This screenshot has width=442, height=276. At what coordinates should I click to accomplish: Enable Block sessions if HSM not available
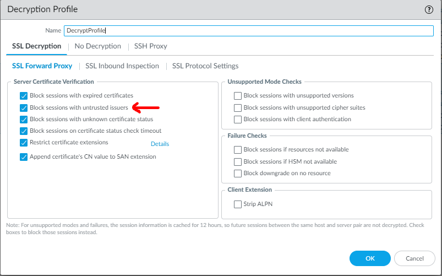click(238, 162)
